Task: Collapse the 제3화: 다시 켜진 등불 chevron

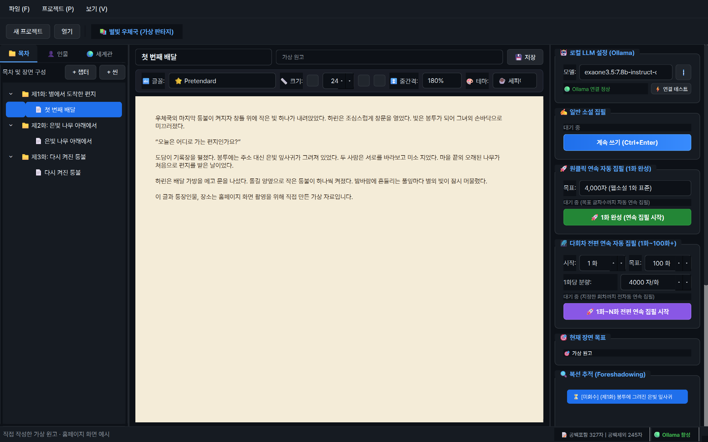Action: 11,157
